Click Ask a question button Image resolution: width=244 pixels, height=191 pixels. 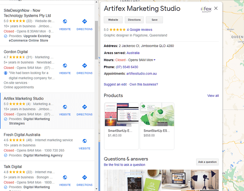pyautogui.click(x=207, y=162)
